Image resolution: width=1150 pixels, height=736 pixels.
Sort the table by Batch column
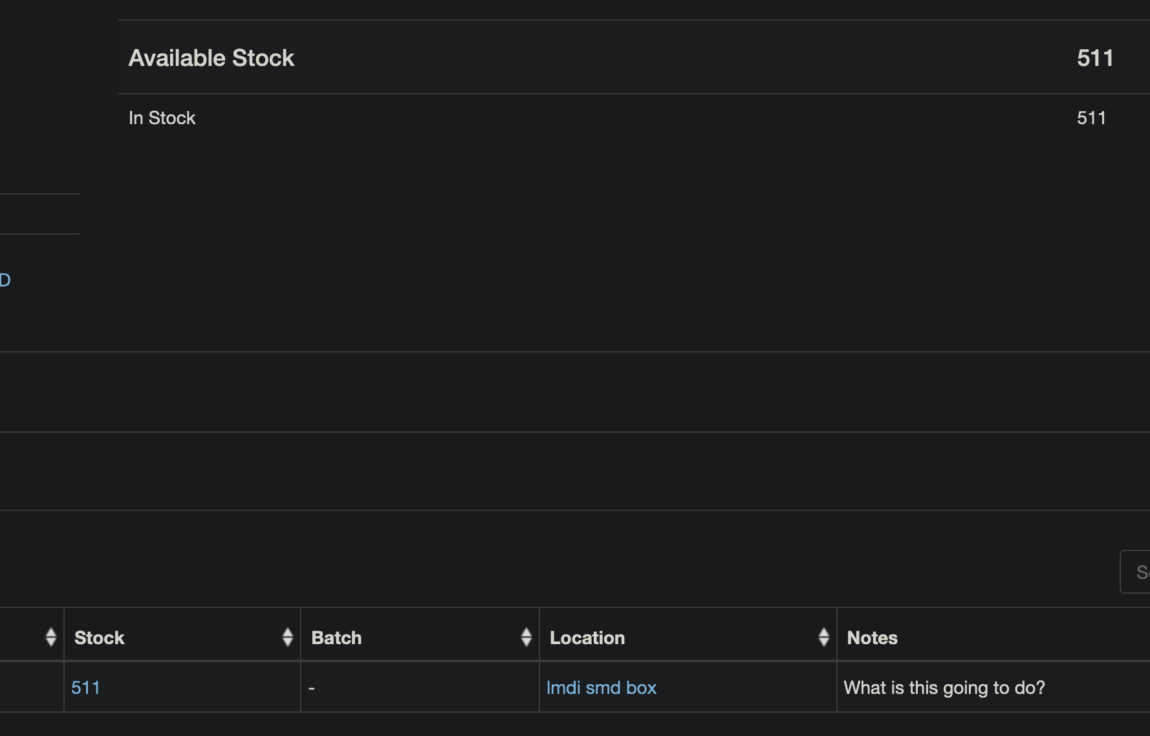pos(526,637)
